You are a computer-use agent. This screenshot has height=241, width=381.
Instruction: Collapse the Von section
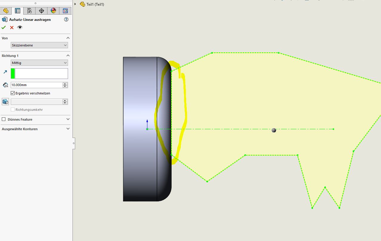68,38
